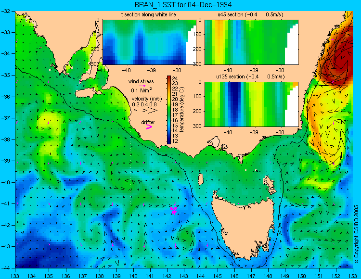Click longitude axis label "142"
Screen dimensions: 361x279
point(167,276)
